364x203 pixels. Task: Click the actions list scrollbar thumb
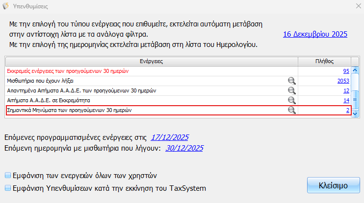[356, 100]
